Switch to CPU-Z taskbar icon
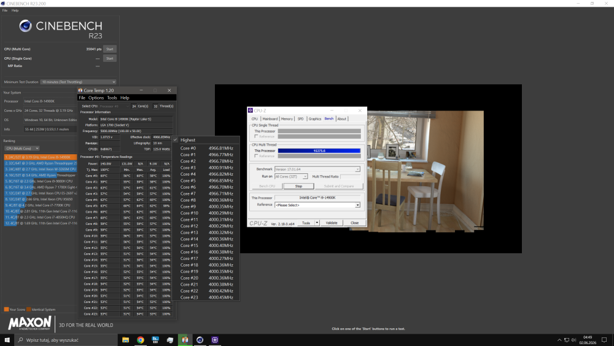 [x=214, y=340]
